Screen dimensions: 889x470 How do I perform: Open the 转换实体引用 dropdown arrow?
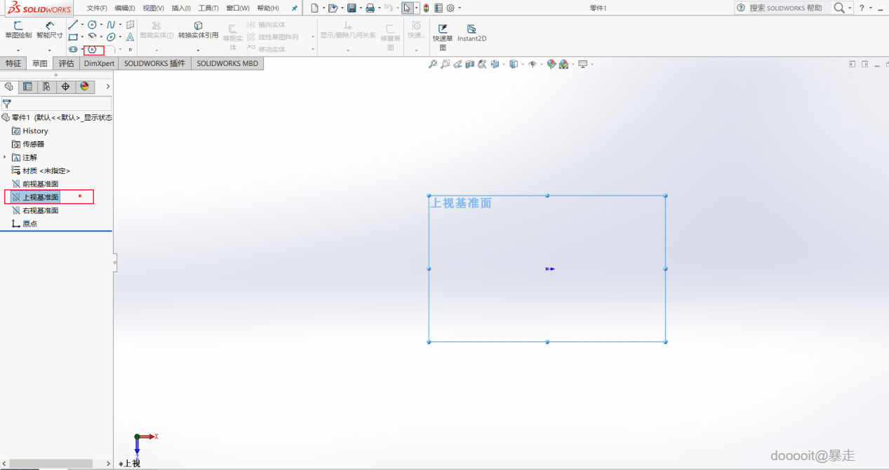pyautogui.click(x=198, y=51)
